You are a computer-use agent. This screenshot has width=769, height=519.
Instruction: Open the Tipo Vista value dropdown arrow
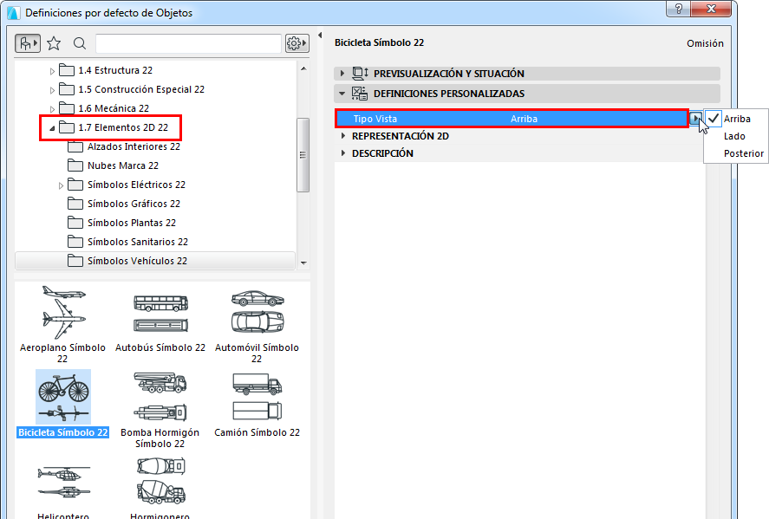point(695,118)
